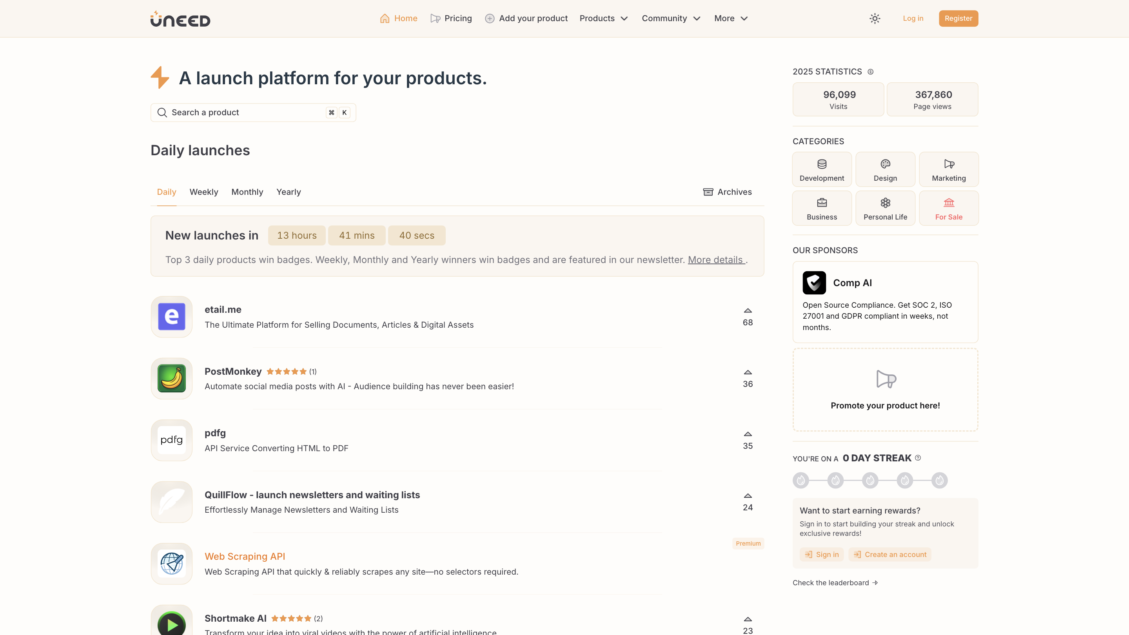Toggle the light/dark theme sun icon

875,18
